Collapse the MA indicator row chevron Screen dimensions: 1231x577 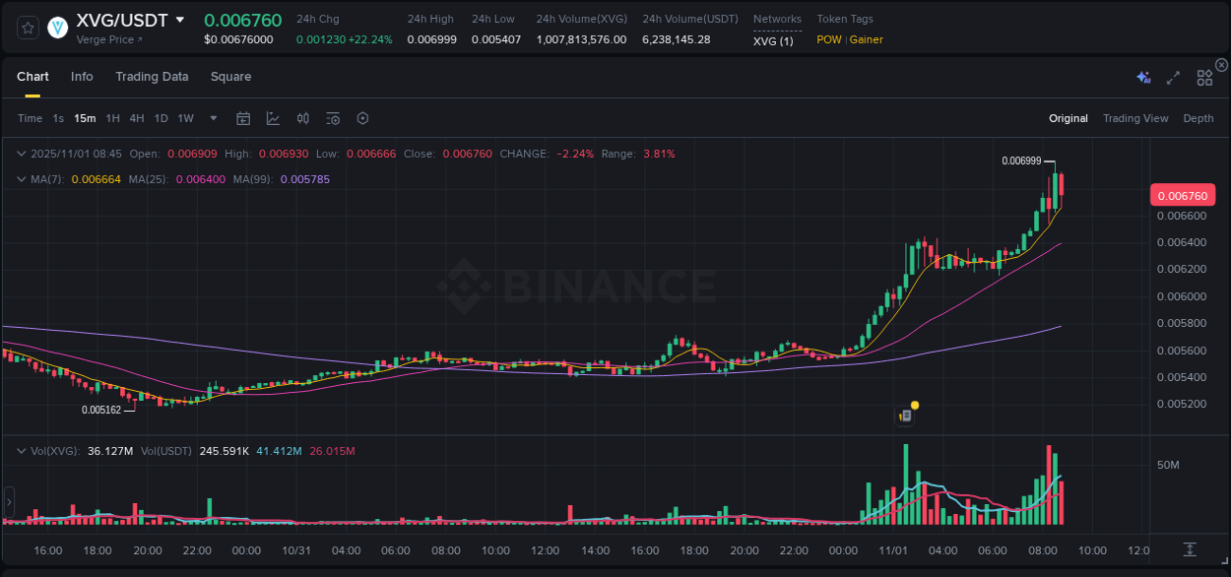pos(20,179)
